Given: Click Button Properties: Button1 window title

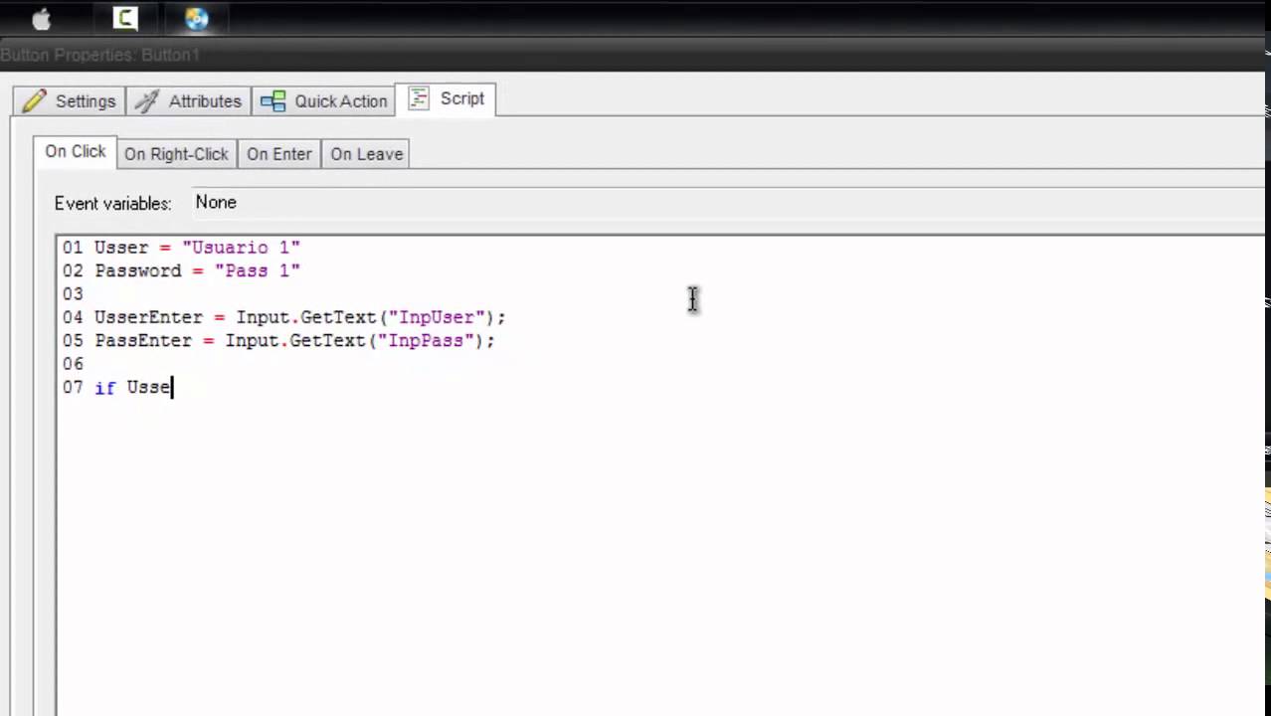Looking at the screenshot, I should click(x=100, y=55).
